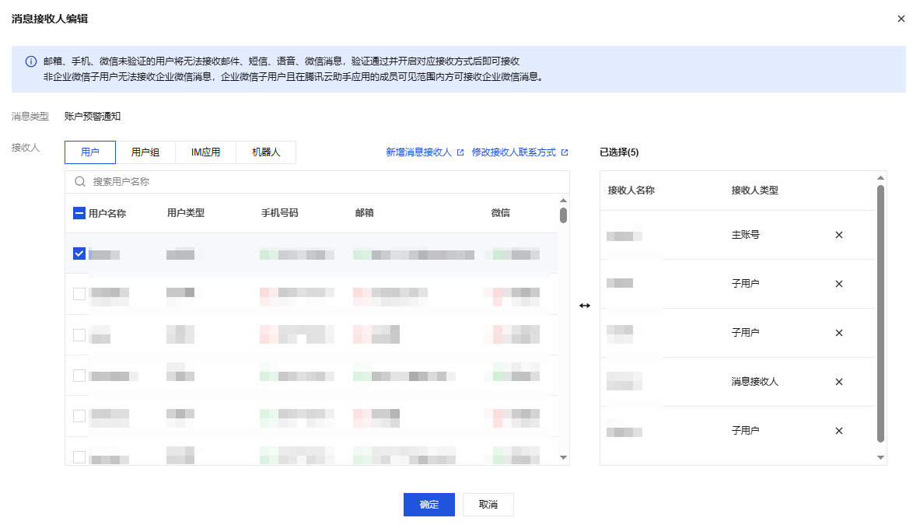
Task: Remove the 主账号 recipient from selected list
Action: tap(838, 235)
